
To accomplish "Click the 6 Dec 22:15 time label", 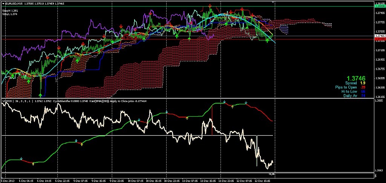I will (63, 181).
